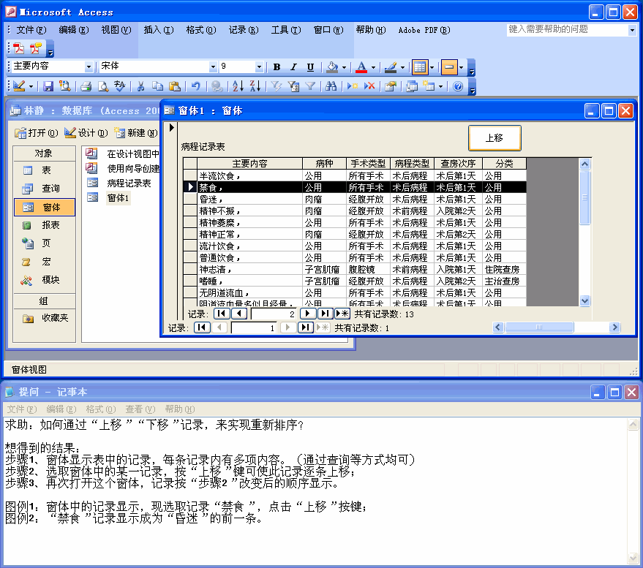The height and width of the screenshot is (568, 643).
Task: Click the Undo toolbar icon
Action: pos(195,86)
